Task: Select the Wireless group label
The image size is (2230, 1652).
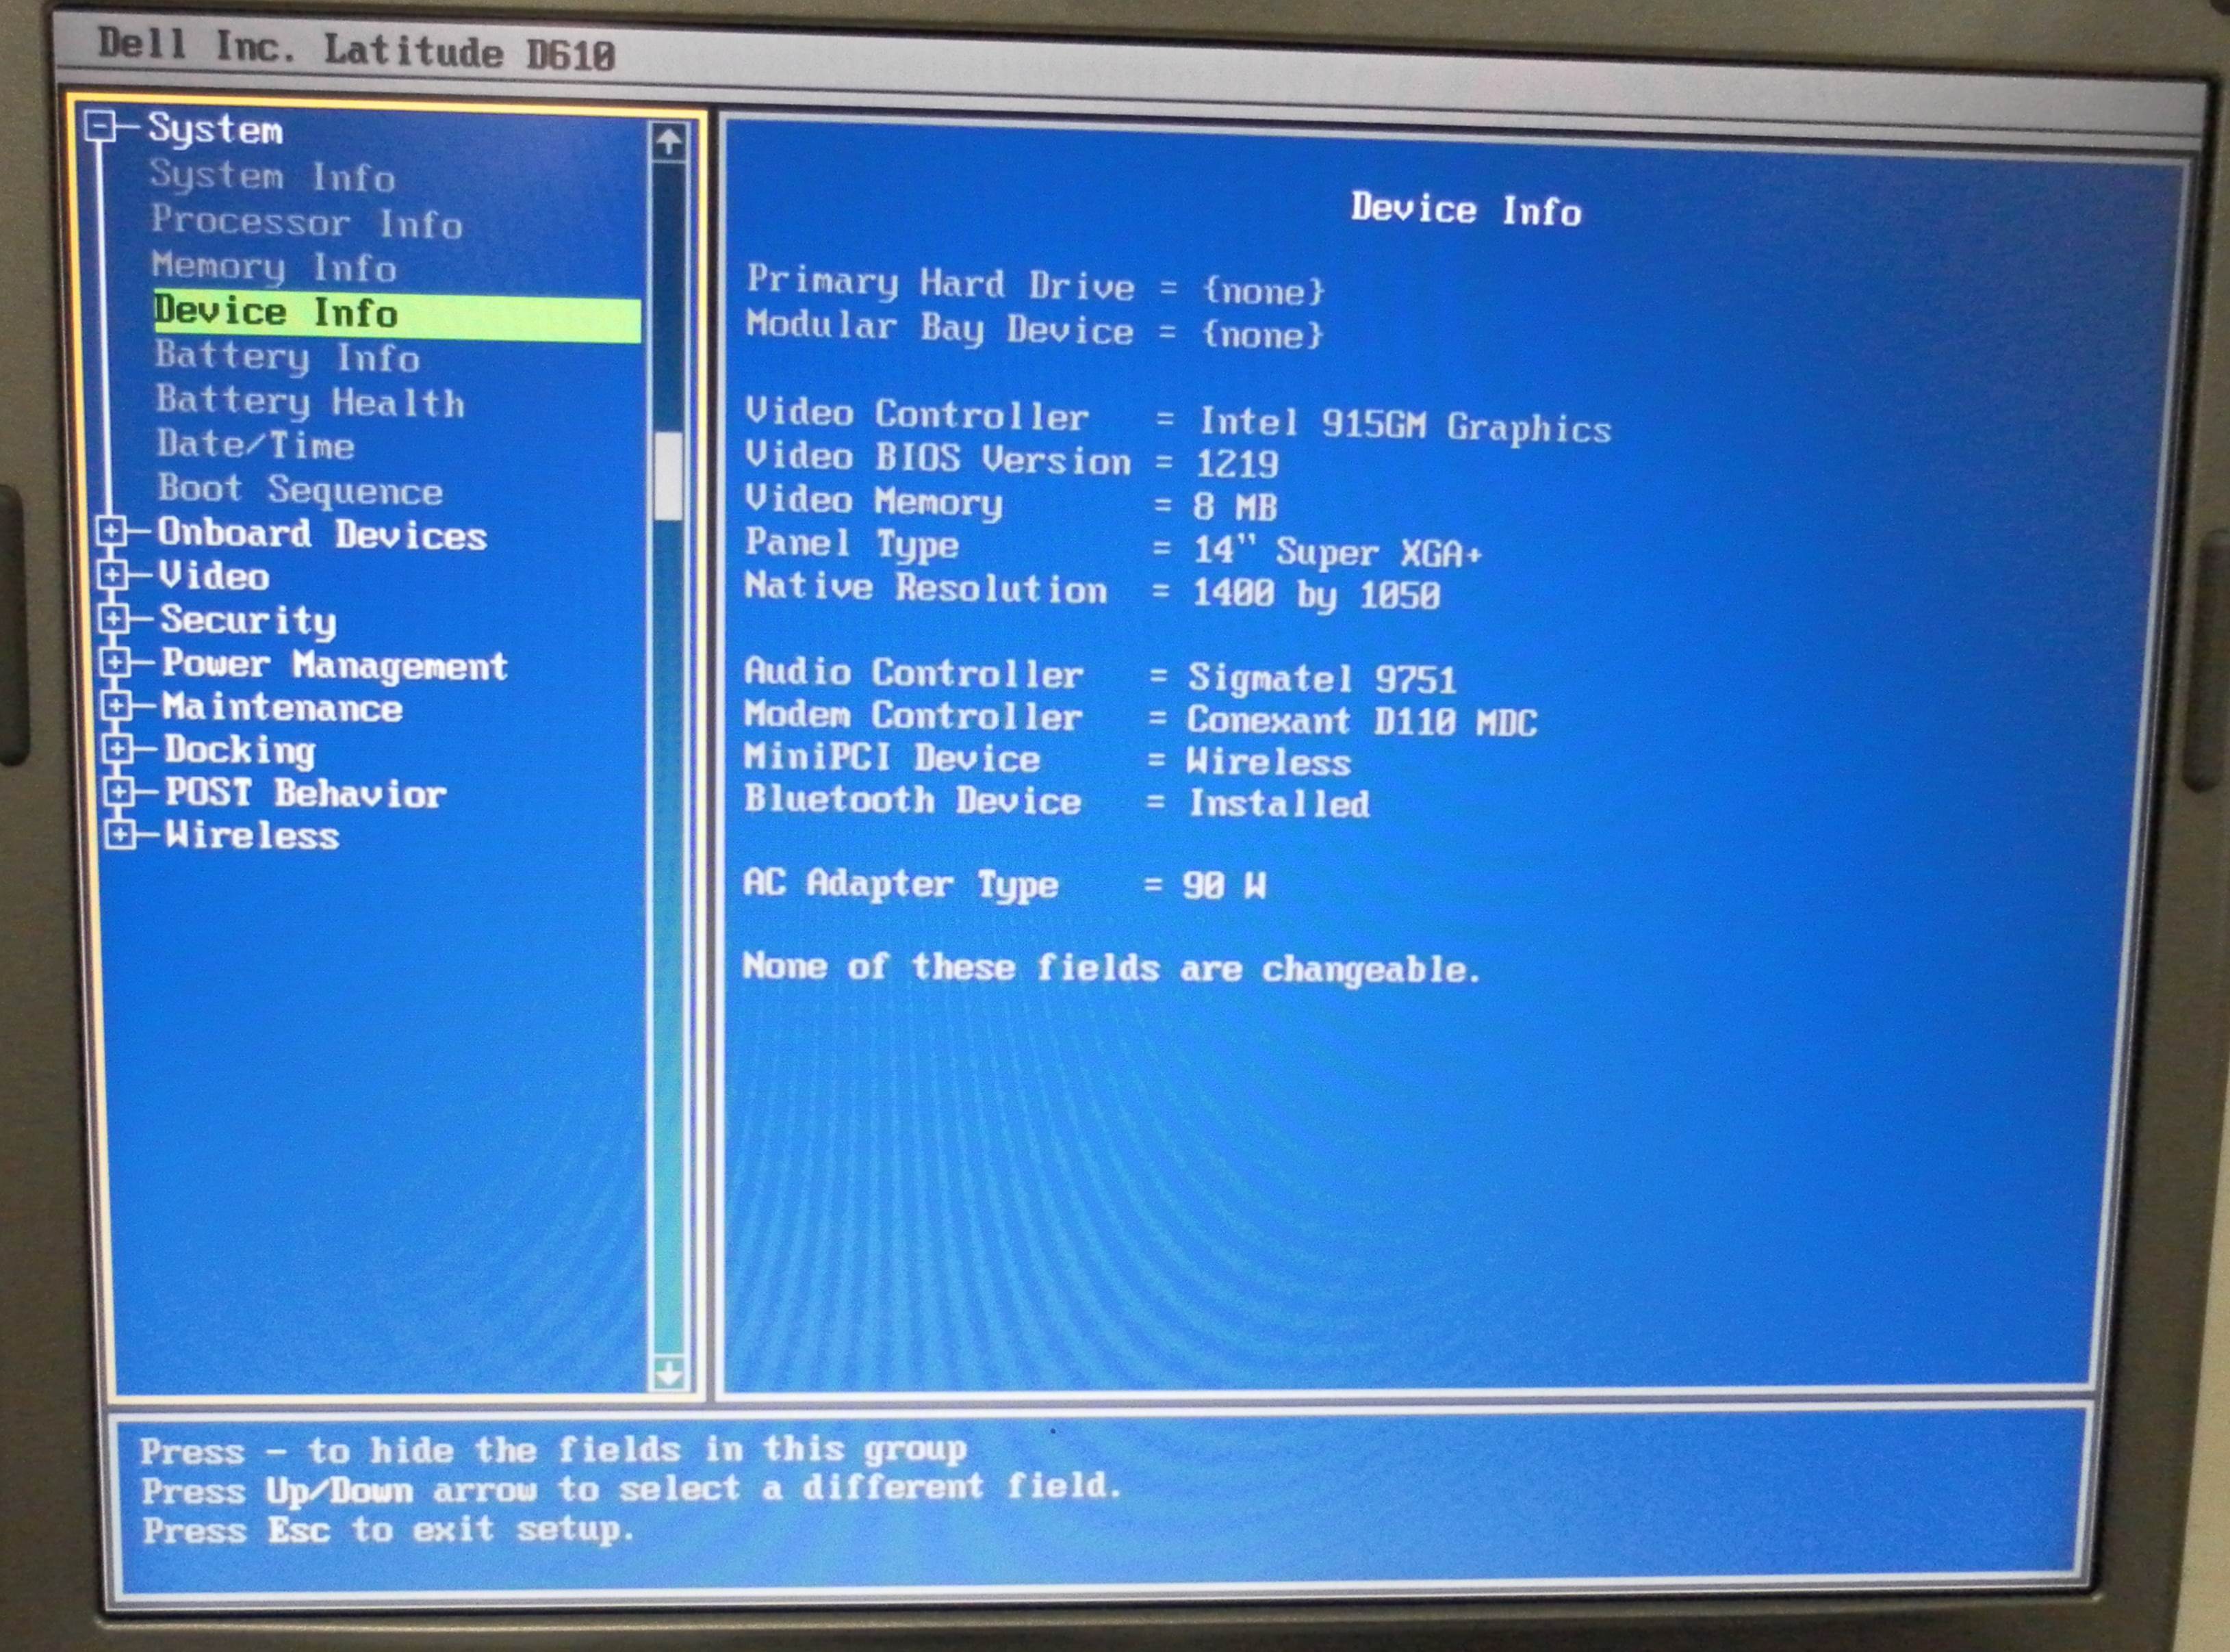Action: pos(253,835)
